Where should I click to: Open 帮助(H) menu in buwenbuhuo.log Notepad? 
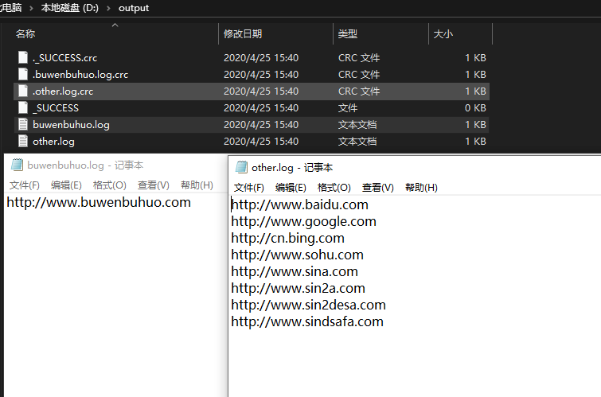point(197,185)
